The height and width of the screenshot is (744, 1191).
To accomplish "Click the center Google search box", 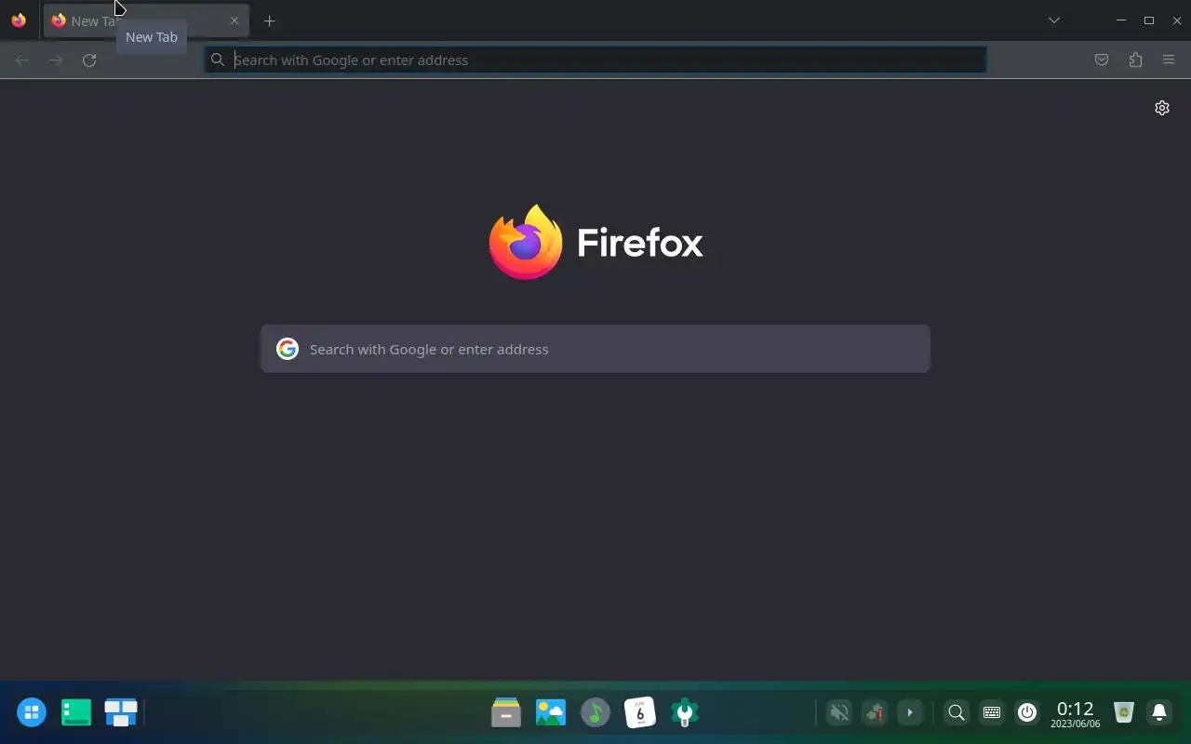I will [595, 349].
